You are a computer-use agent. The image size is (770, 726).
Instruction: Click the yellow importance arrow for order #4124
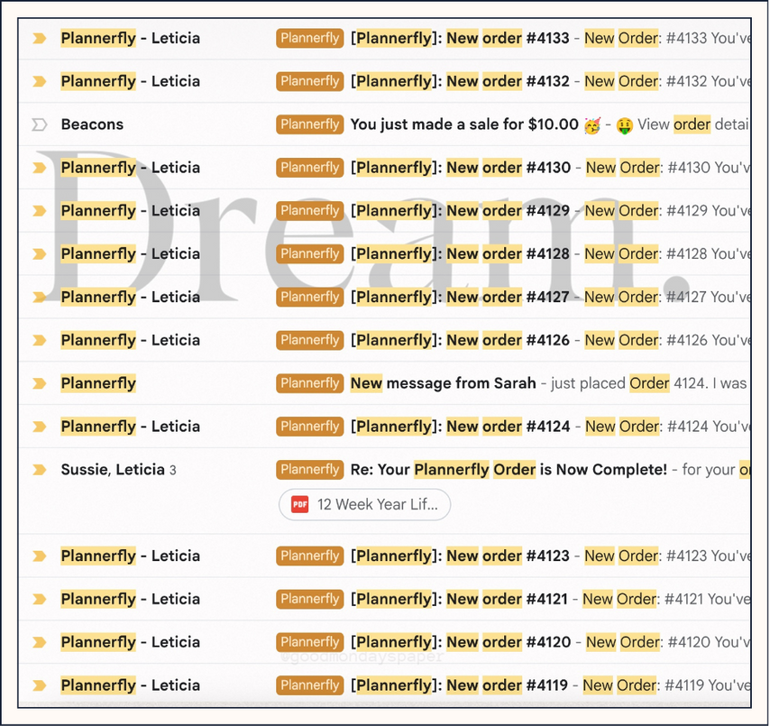coord(40,427)
